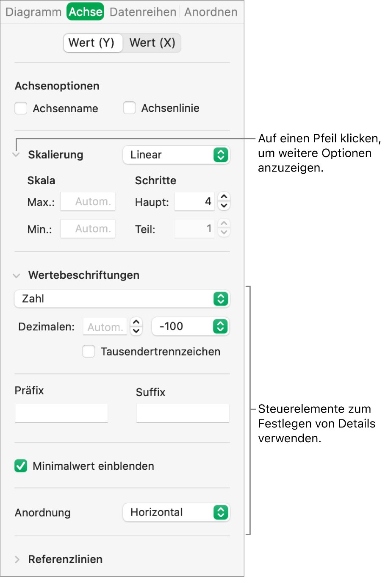Viewport: 388px width, 577px height.
Task: Click the Präfix input field
Action: pos(61,413)
